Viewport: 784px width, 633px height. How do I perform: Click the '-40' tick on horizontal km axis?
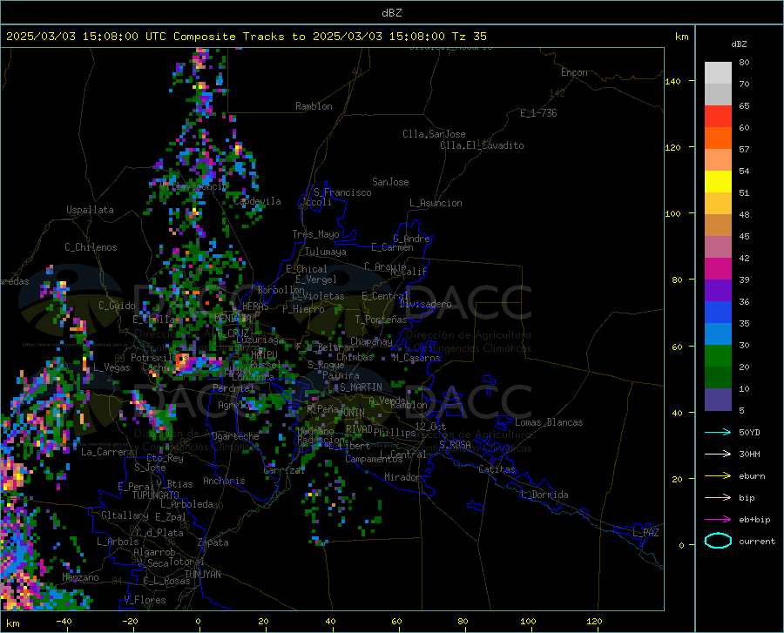point(64,622)
